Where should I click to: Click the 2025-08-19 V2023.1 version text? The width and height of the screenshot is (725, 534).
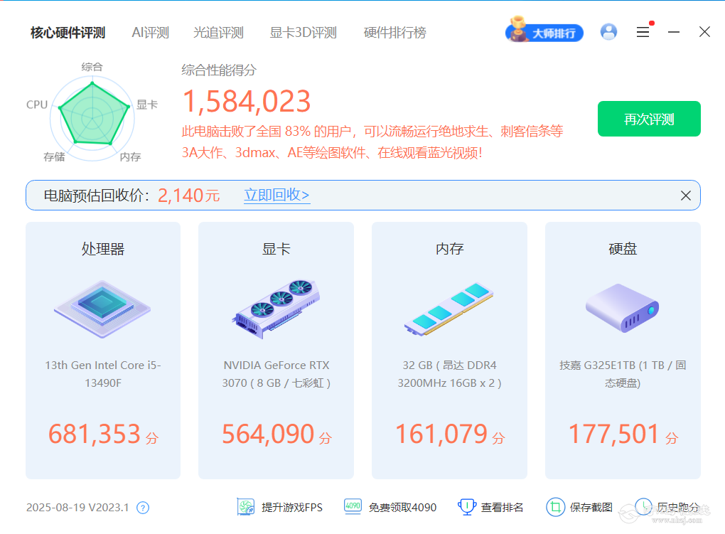77,508
